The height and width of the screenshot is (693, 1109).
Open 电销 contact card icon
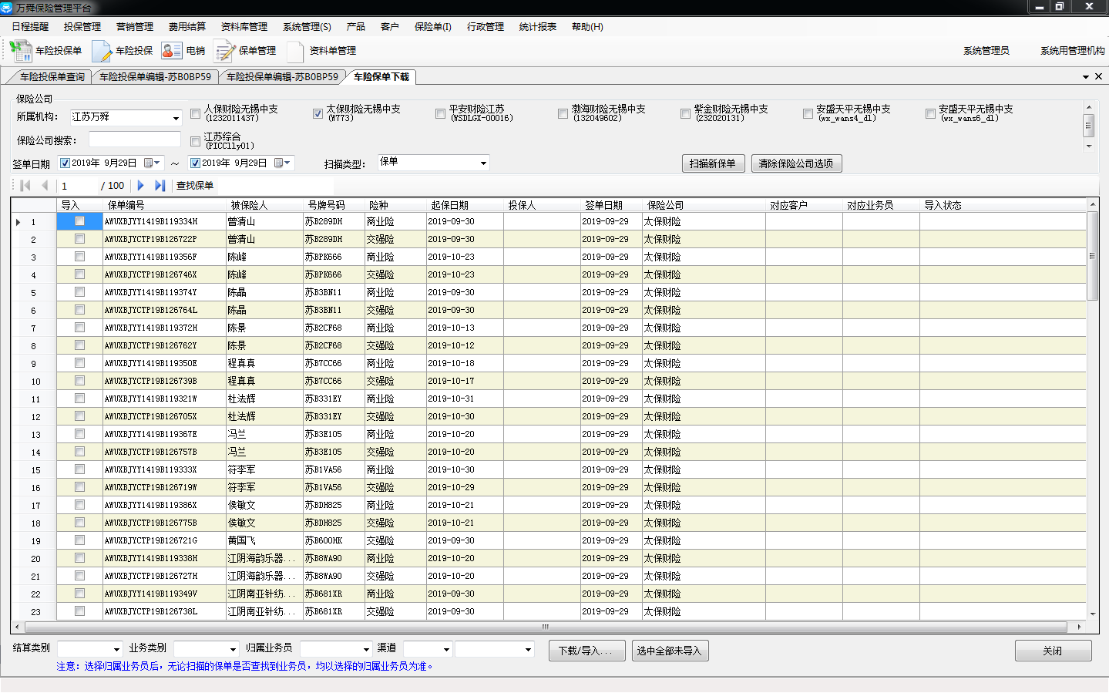click(171, 51)
